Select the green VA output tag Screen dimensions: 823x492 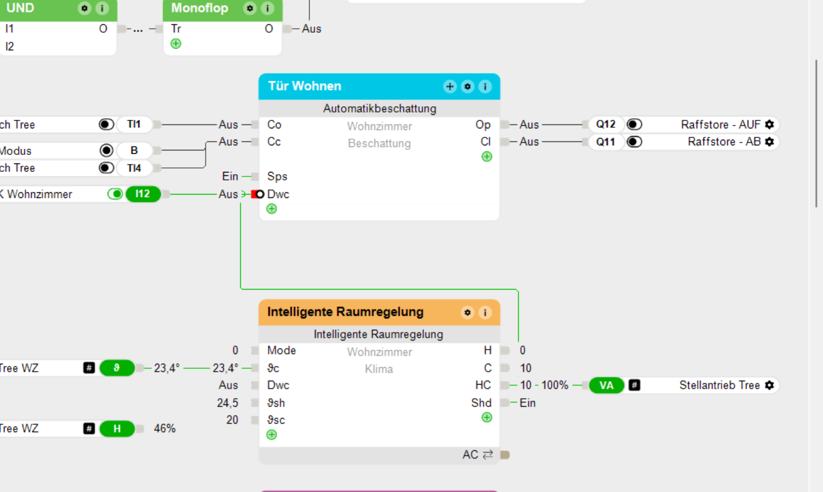[607, 385]
